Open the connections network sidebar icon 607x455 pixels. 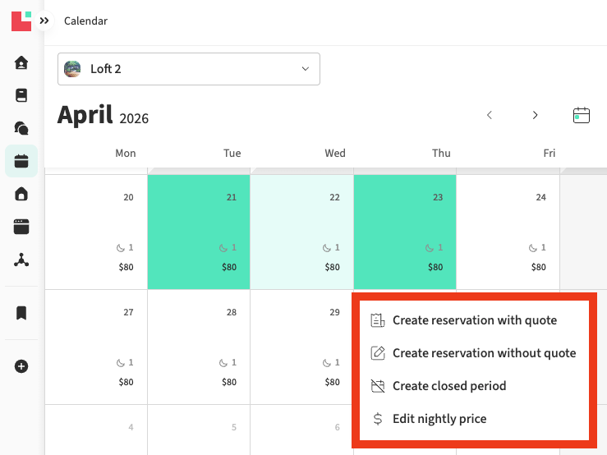[21, 260]
